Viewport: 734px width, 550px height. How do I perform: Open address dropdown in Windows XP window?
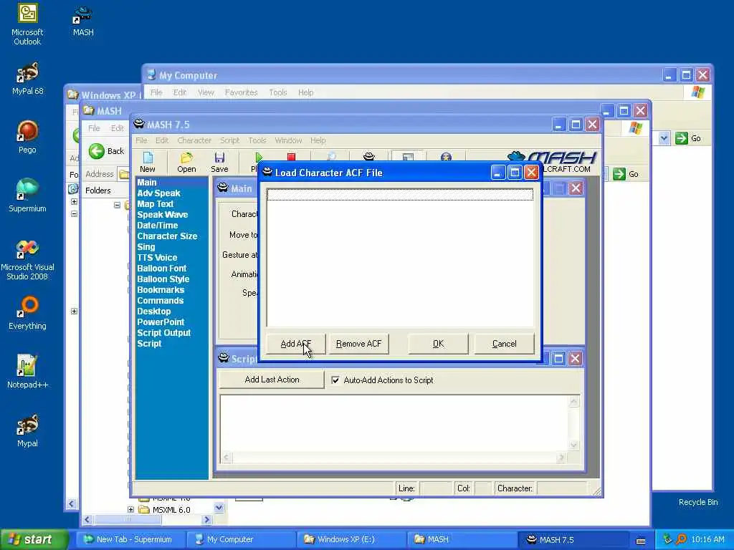664,138
